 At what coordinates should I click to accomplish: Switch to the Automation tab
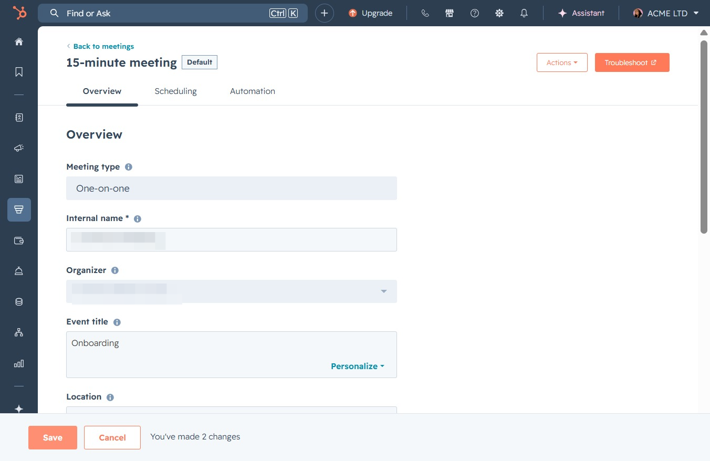253,91
